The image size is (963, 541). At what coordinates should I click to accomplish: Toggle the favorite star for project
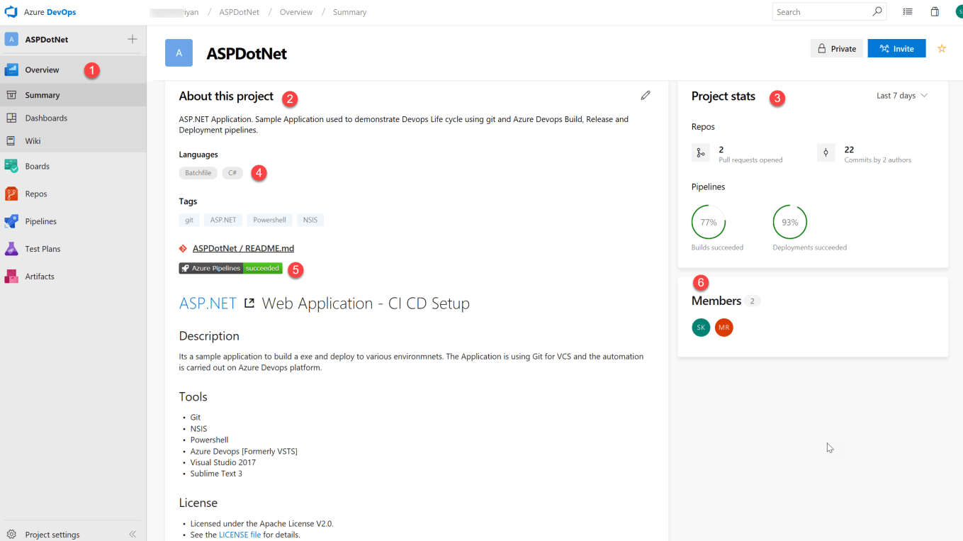point(942,49)
